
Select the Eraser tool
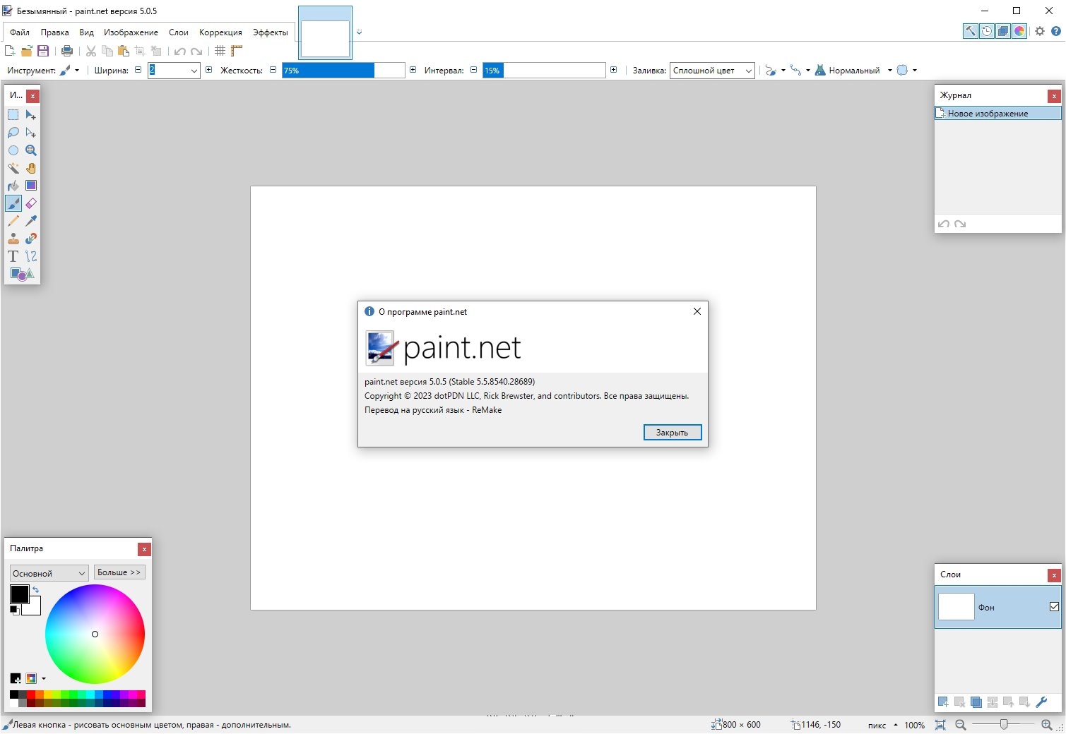pyautogui.click(x=31, y=203)
